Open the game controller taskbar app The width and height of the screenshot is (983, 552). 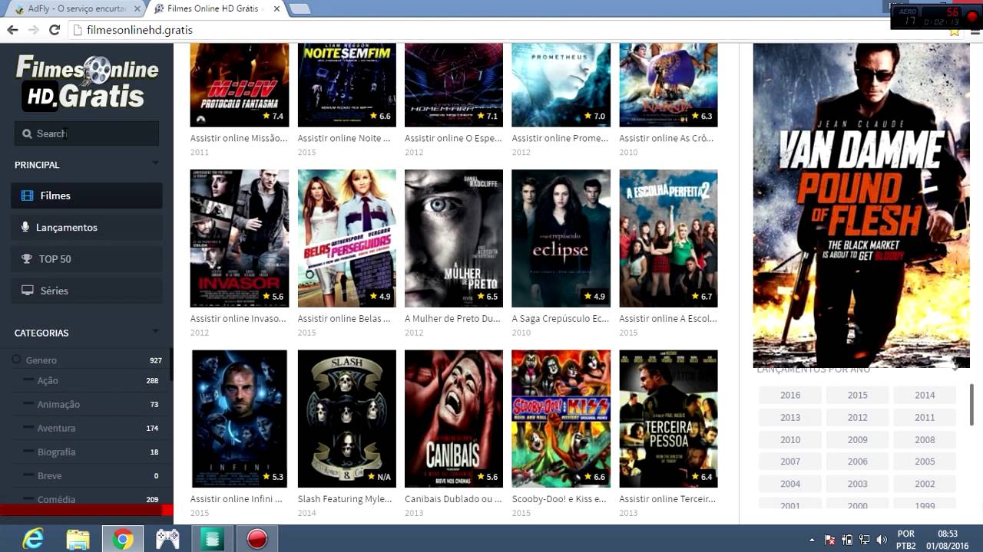pyautogui.click(x=167, y=539)
